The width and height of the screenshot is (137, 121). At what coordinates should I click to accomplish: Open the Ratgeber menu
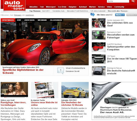coord(72,7)
